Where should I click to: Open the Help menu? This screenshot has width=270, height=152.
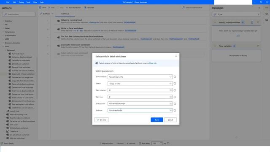[x=42, y=2]
